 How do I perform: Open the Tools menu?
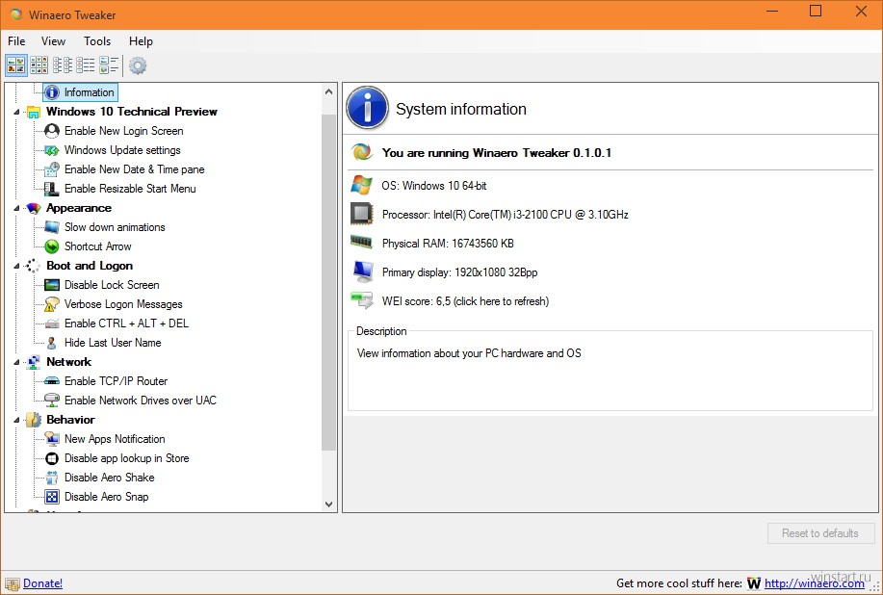click(97, 41)
